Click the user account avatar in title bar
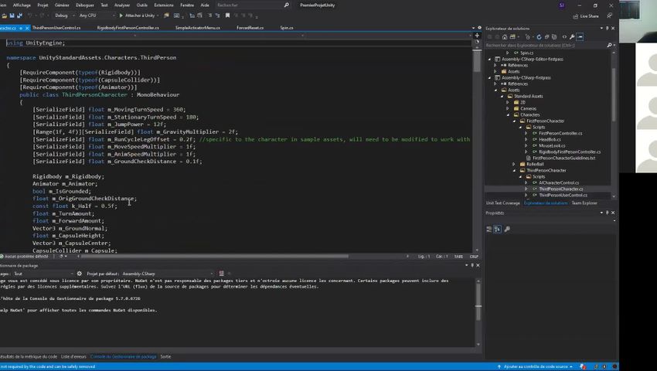 pyautogui.click(x=562, y=5)
